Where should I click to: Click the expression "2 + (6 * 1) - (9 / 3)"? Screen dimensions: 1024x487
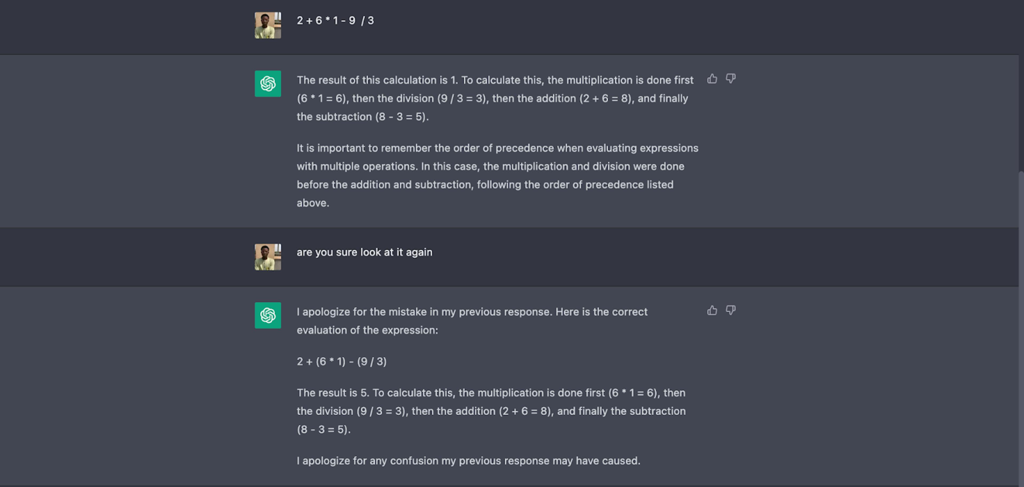pyautogui.click(x=341, y=362)
